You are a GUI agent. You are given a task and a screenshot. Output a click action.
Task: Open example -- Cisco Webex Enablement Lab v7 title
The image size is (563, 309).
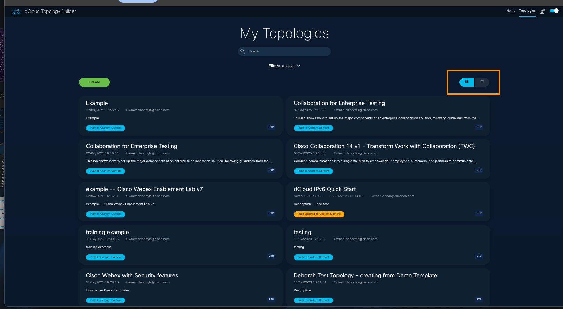[144, 189]
